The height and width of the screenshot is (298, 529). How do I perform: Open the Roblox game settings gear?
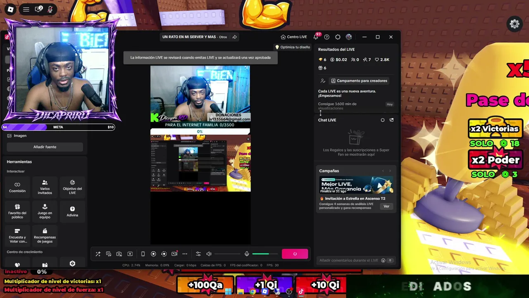tap(515, 24)
